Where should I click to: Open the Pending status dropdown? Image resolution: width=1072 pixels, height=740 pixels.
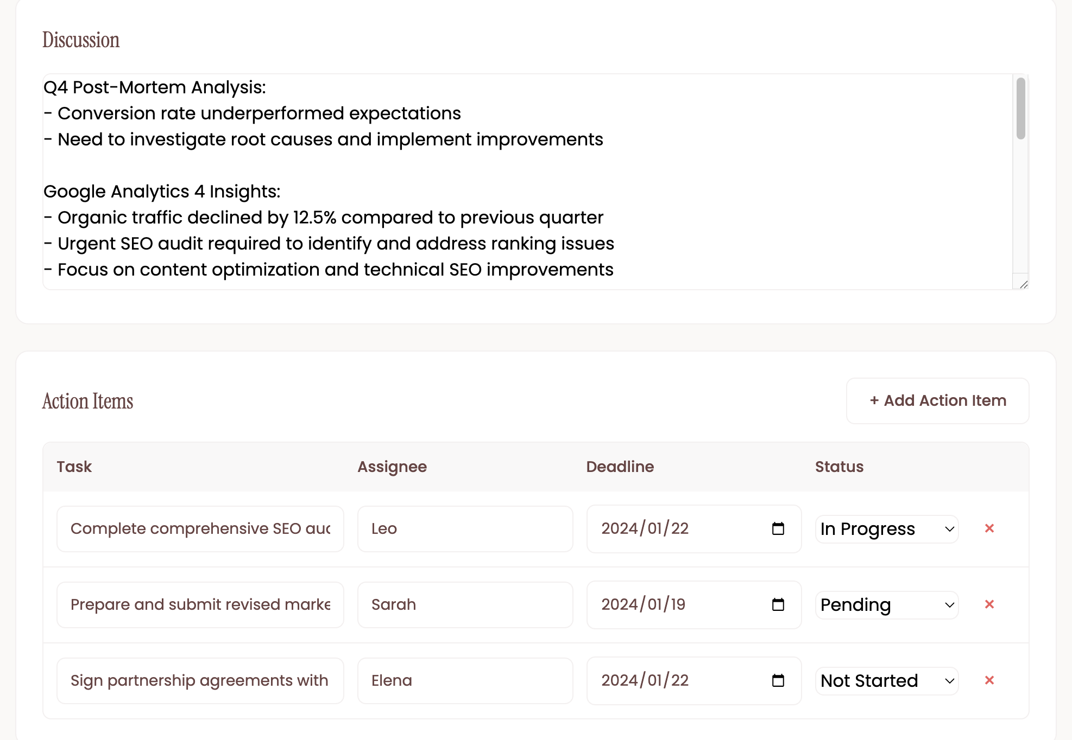[886, 605]
